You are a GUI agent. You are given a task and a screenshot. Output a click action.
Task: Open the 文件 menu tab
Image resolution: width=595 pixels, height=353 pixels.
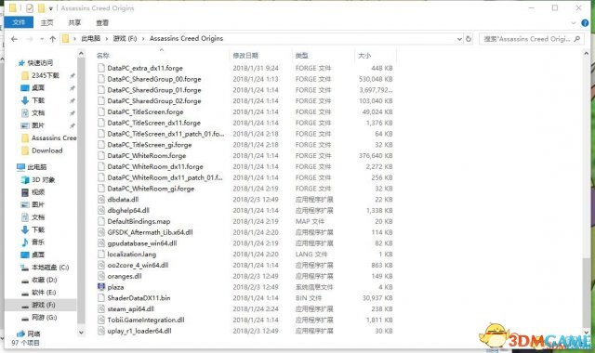(19, 22)
